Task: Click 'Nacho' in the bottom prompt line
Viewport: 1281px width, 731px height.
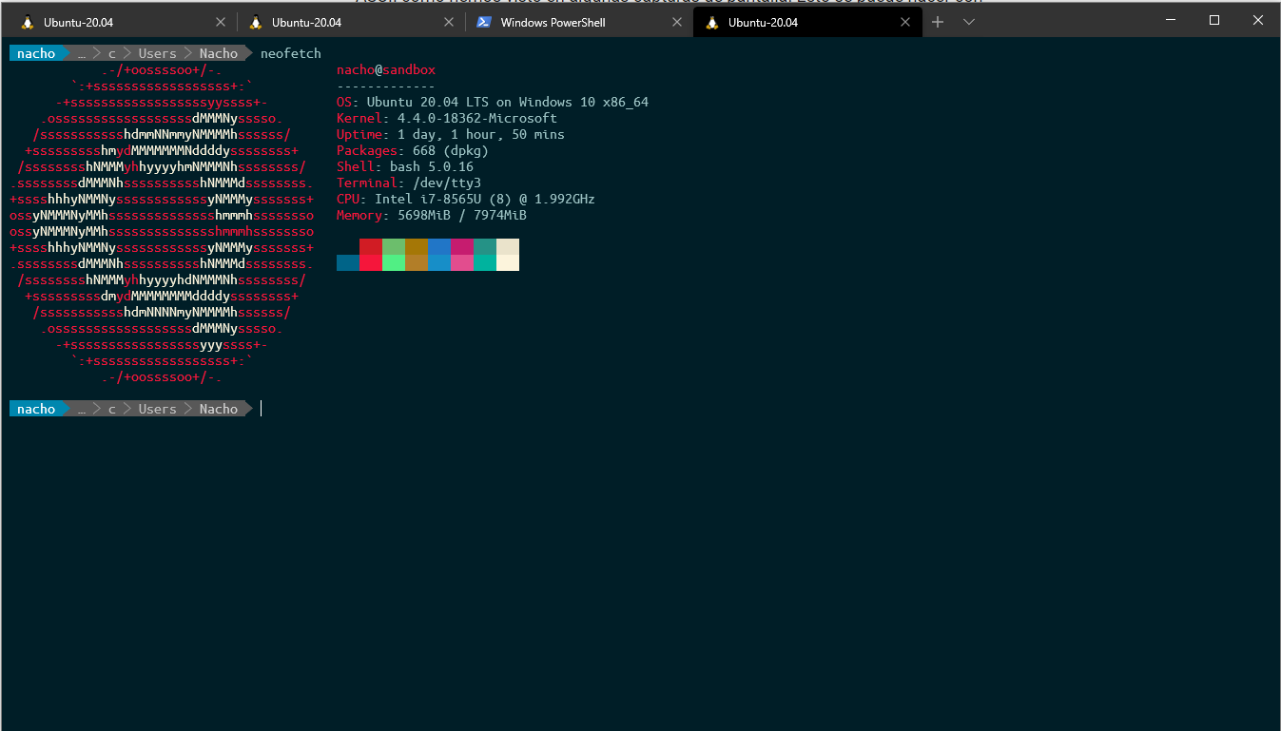Action: point(219,409)
